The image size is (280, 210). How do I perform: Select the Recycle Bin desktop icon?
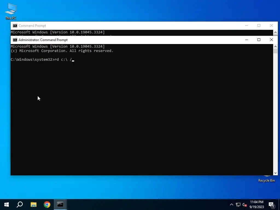pos(266,179)
